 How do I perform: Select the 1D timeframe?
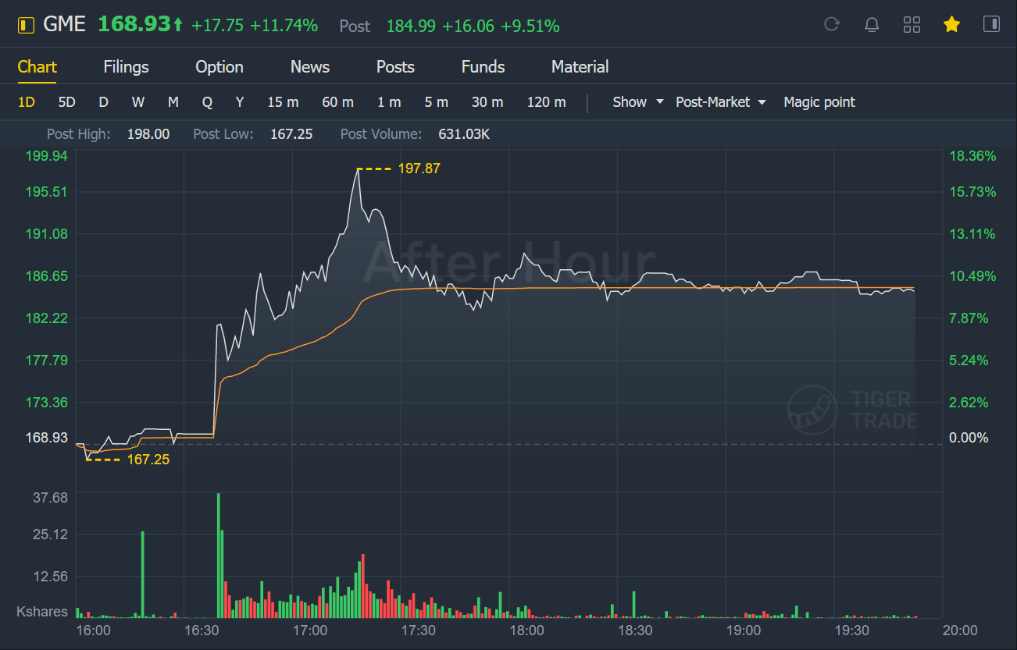27,102
